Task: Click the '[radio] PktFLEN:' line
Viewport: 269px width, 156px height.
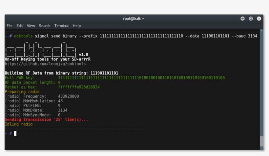Action: (32, 106)
